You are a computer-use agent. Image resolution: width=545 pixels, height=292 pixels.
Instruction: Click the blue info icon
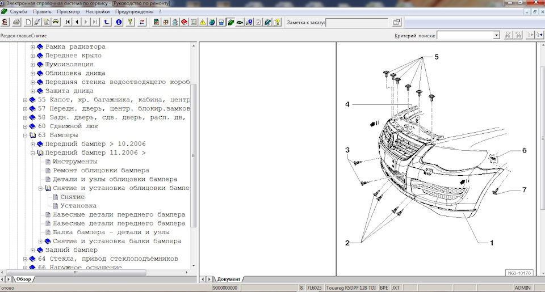pos(119,23)
